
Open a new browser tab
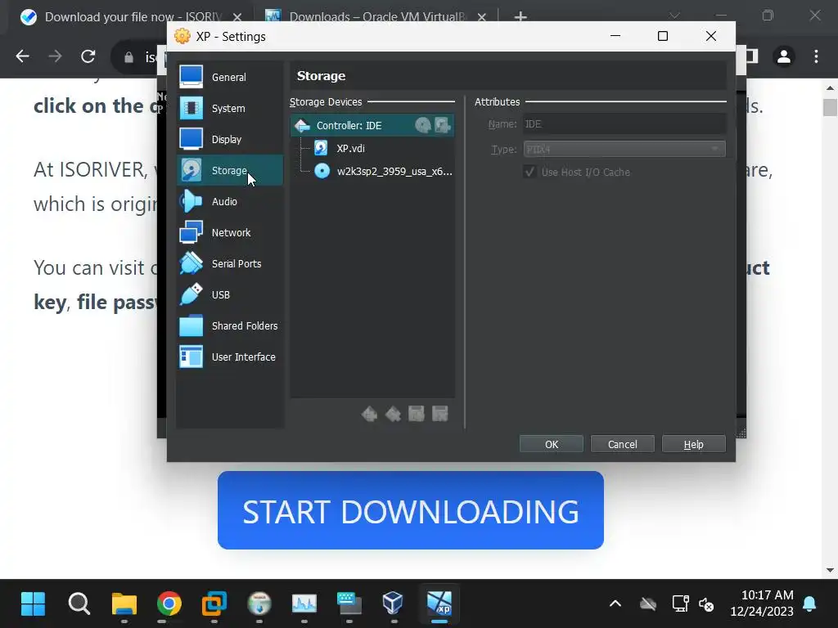520,17
